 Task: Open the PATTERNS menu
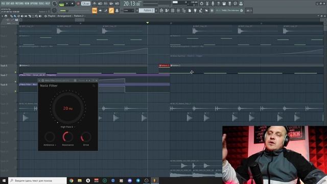(x=19, y=4)
